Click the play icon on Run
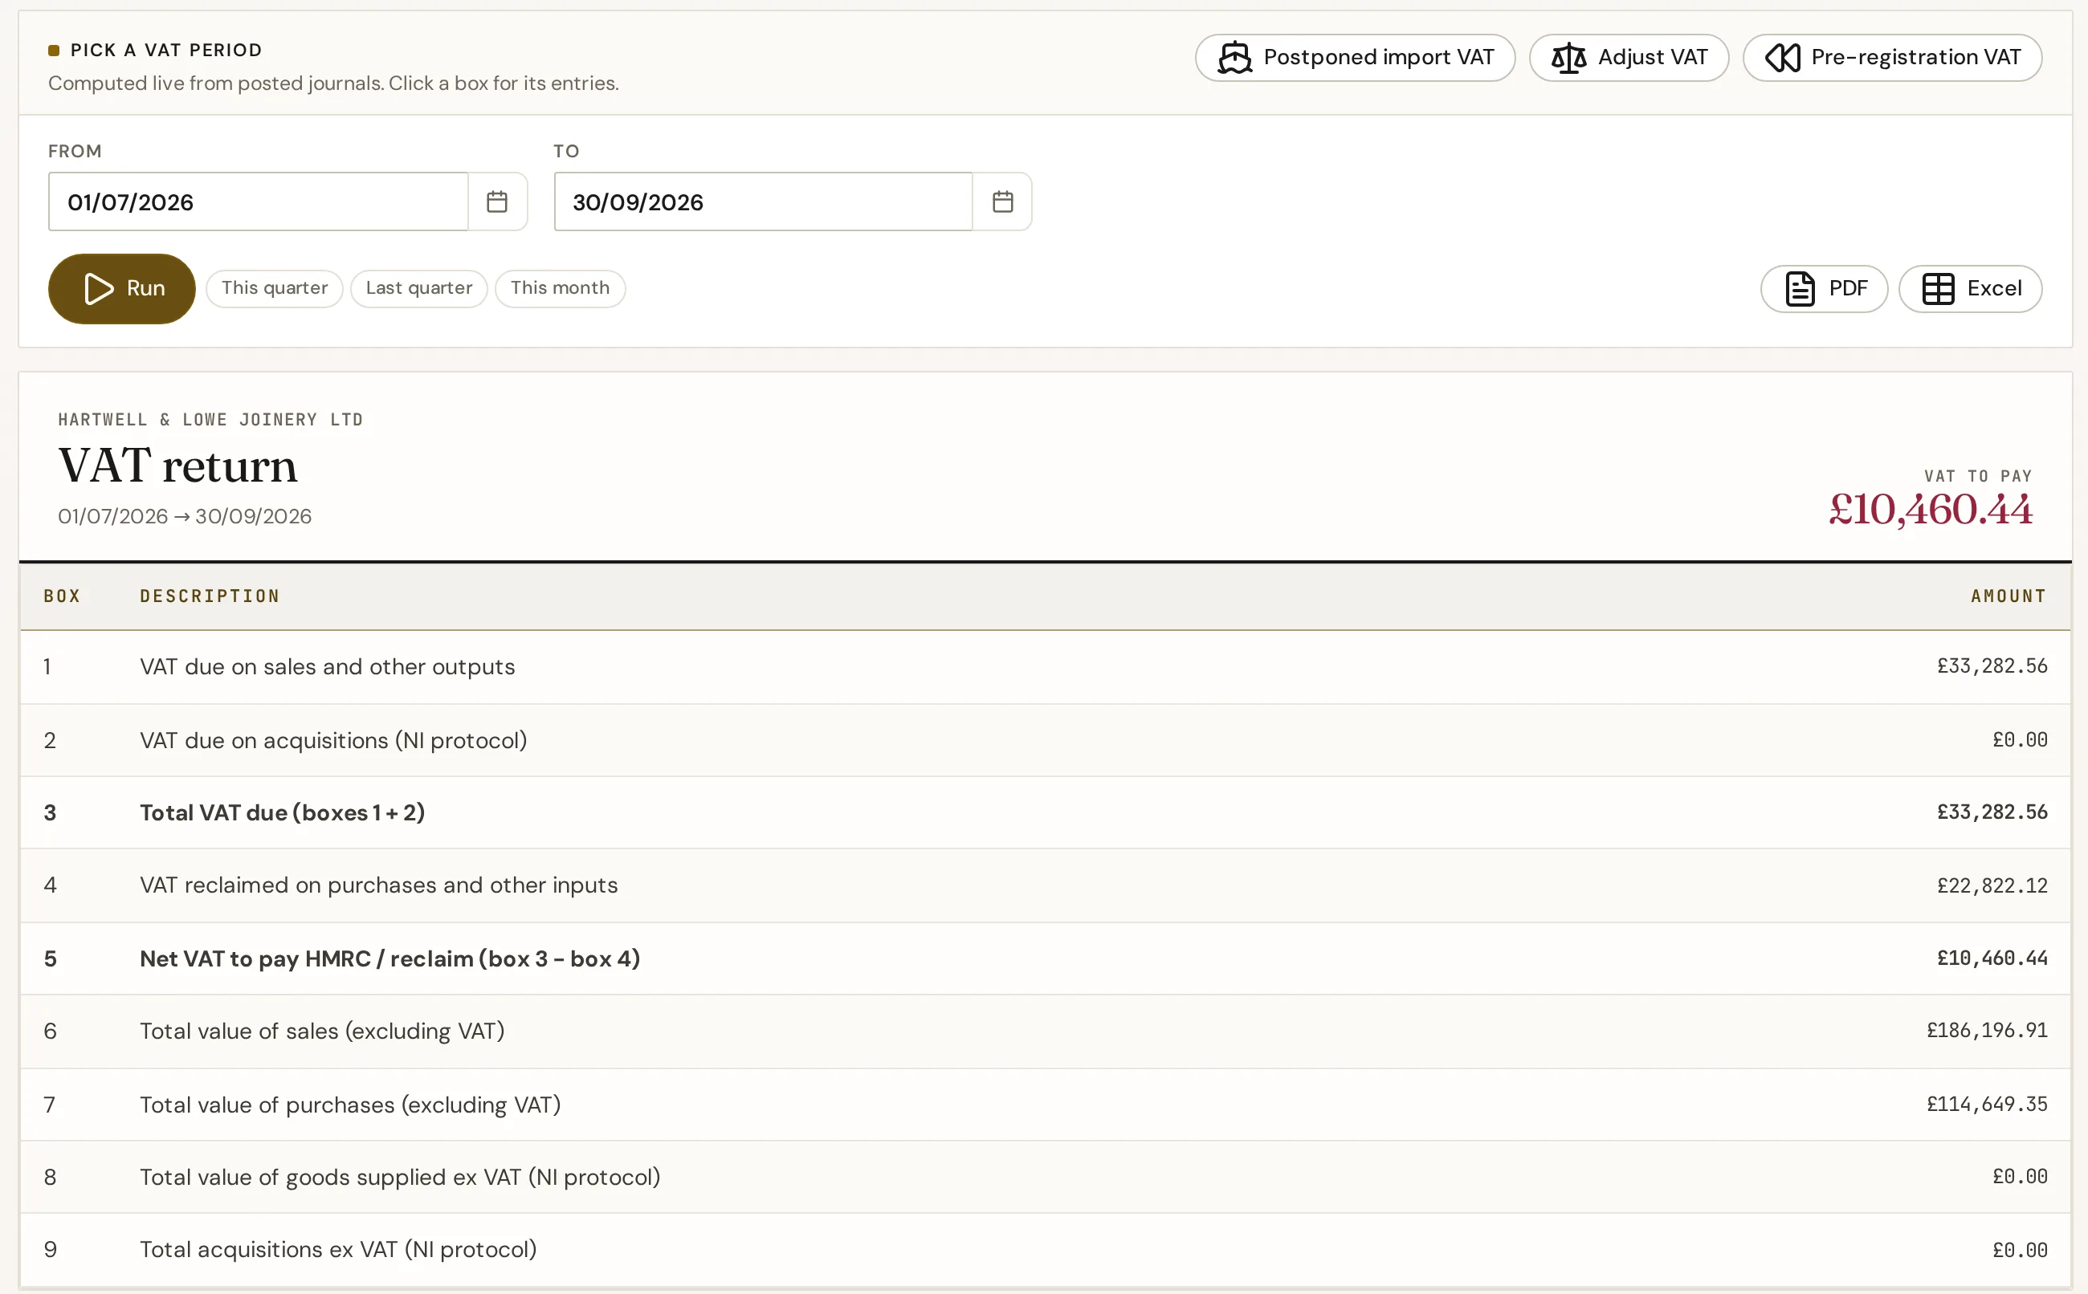2088x1294 pixels. (100, 288)
